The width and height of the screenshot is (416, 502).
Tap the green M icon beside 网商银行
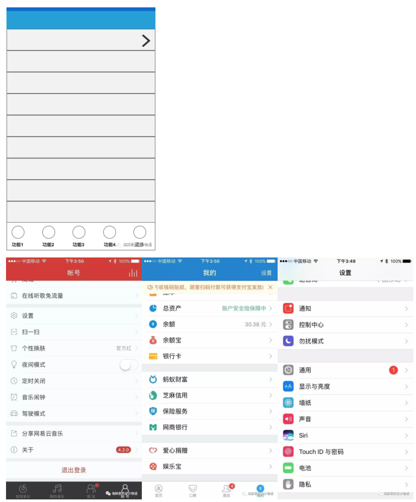tap(153, 427)
